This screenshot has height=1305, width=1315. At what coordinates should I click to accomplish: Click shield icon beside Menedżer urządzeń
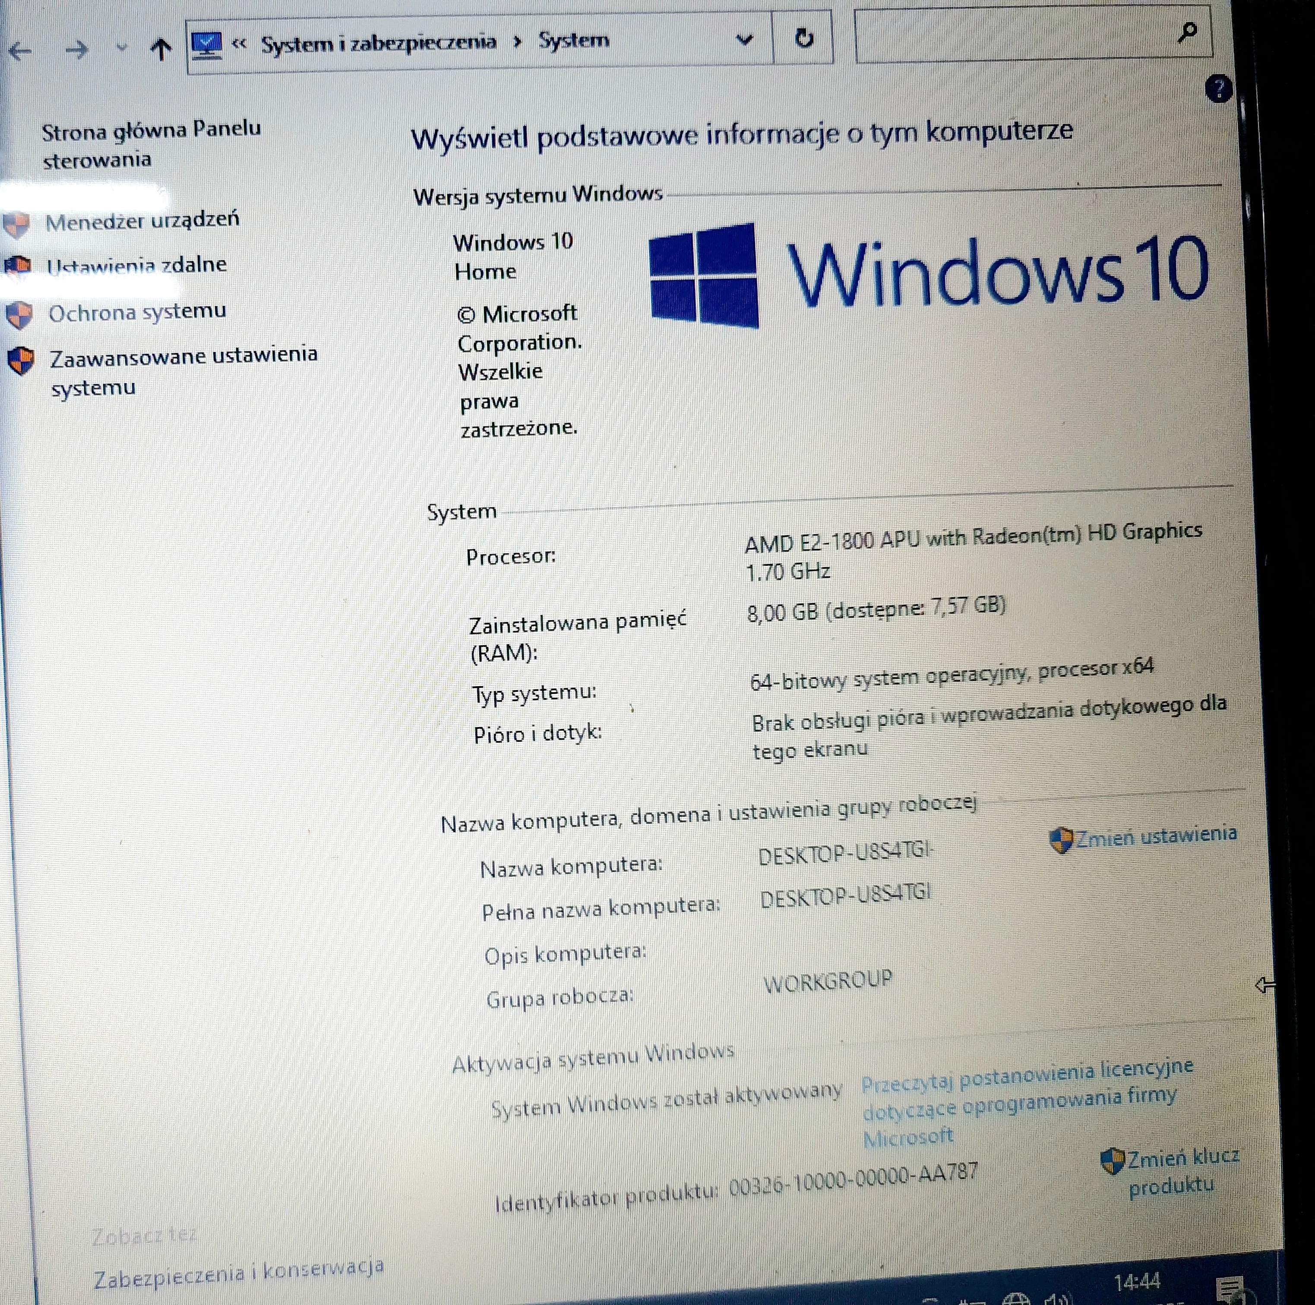tap(17, 224)
